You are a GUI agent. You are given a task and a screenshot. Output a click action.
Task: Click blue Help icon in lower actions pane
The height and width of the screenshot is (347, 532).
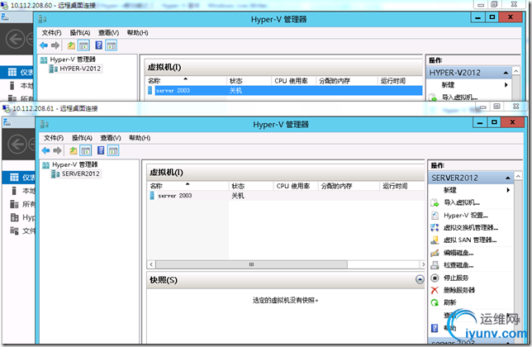[435, 328]
